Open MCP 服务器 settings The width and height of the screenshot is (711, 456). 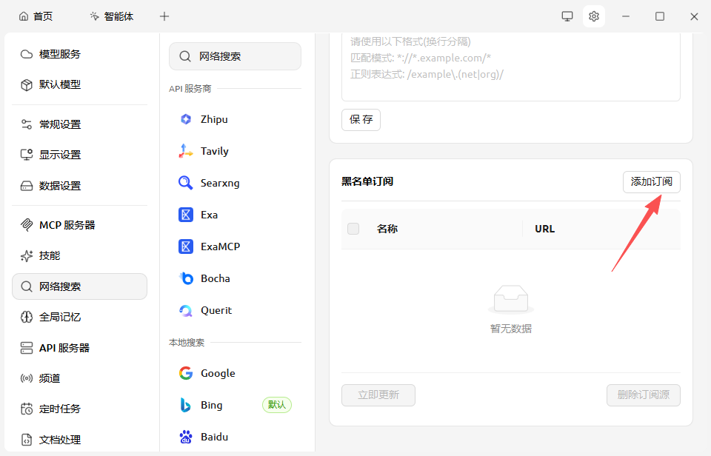tap(80, 225)
